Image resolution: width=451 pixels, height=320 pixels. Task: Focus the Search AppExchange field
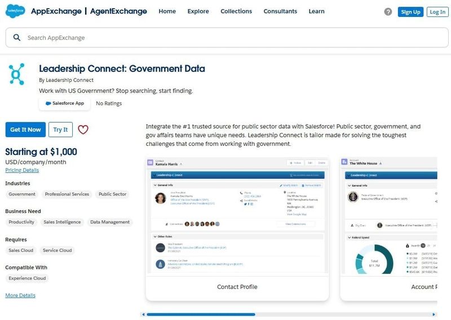(x=227, y=38)
